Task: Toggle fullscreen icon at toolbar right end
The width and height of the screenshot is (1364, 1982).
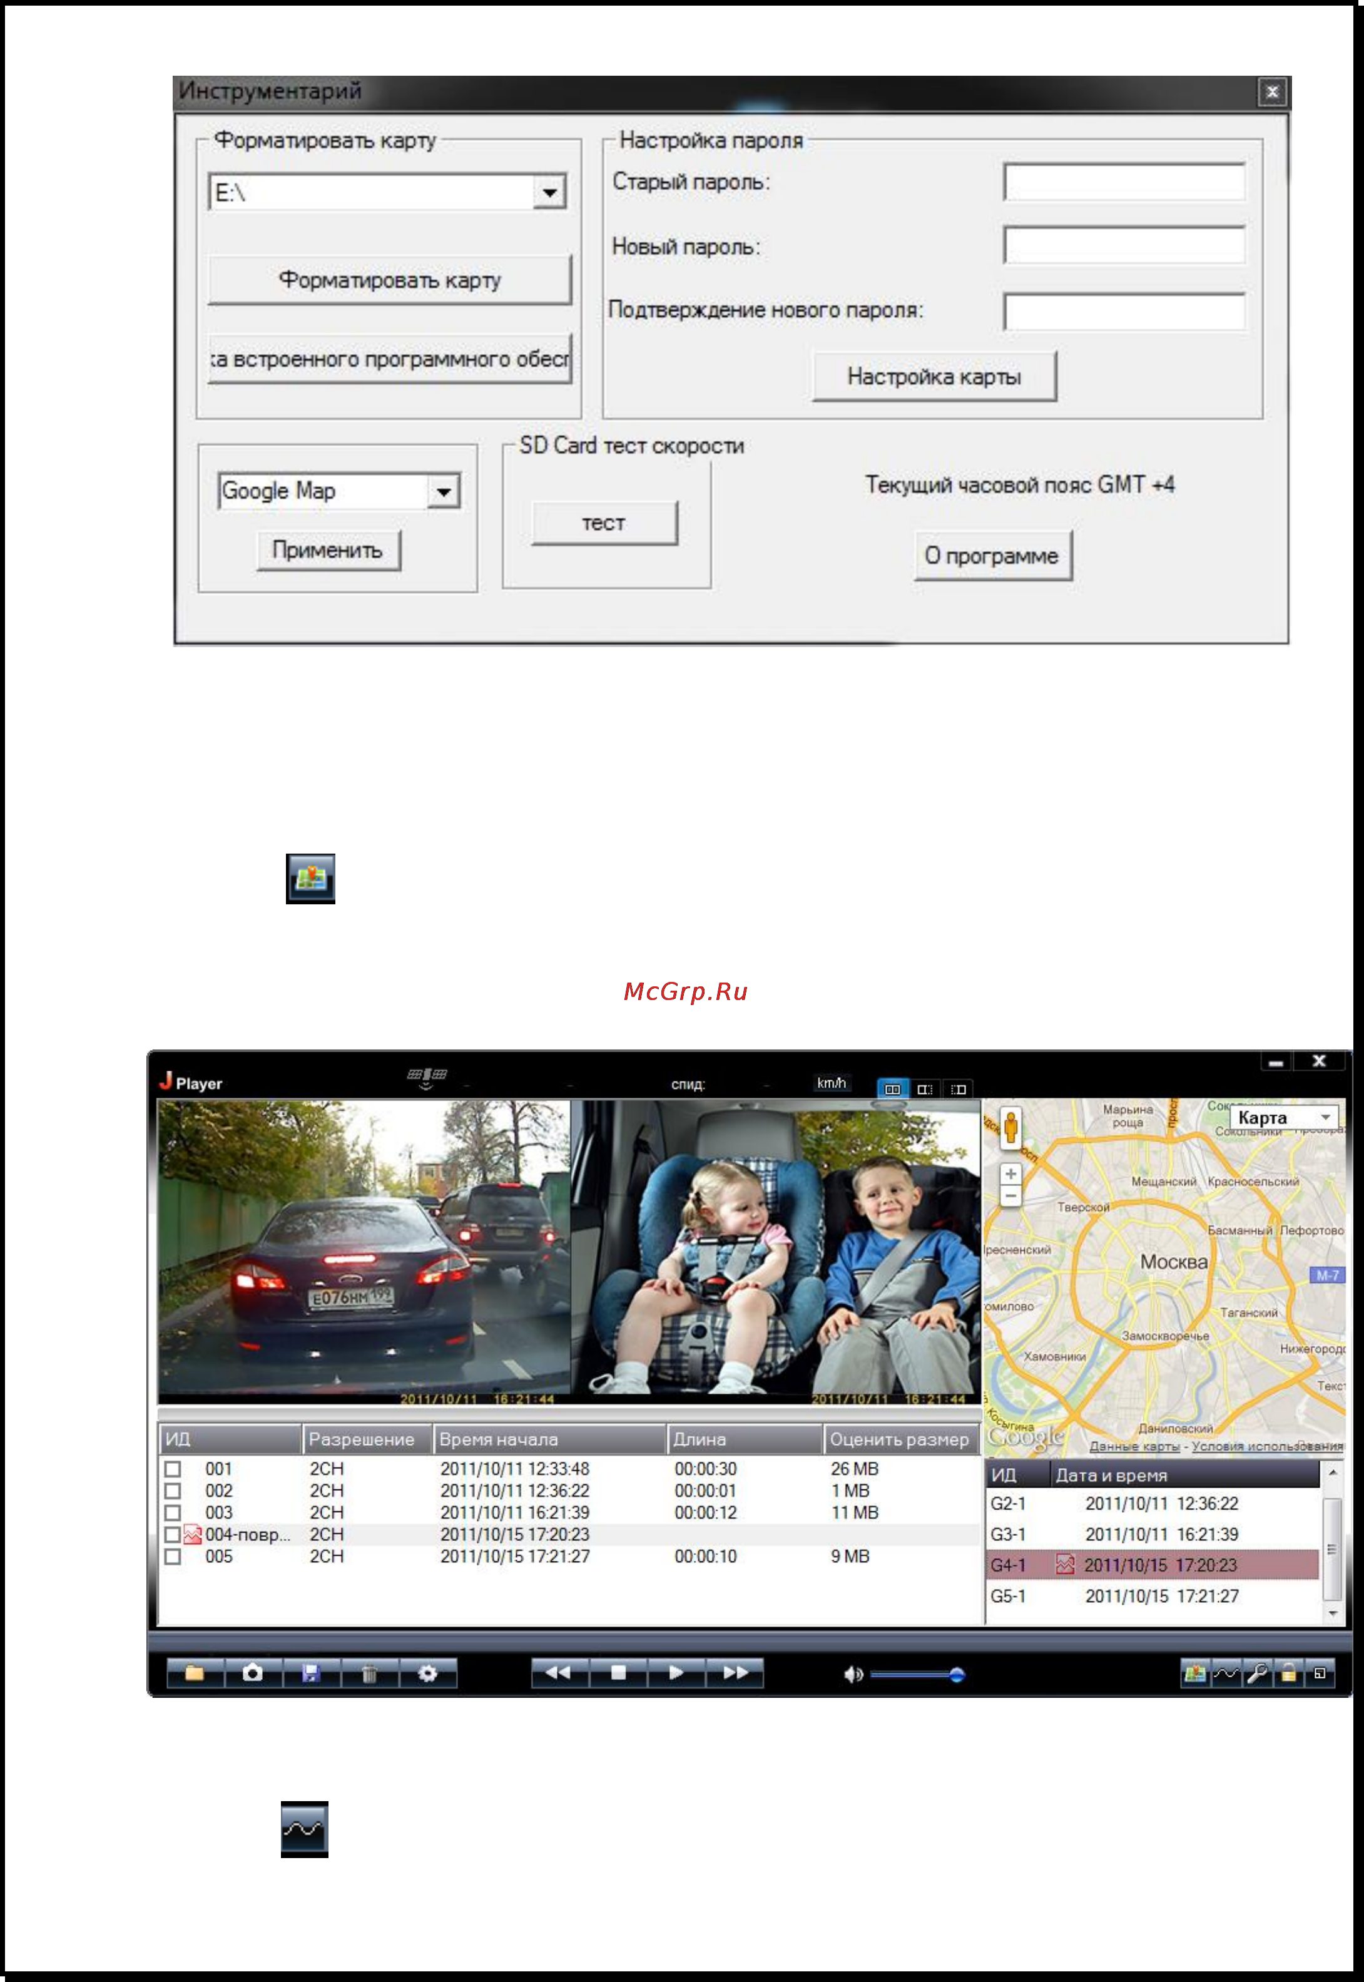Action: [x=1320, y=1673]
